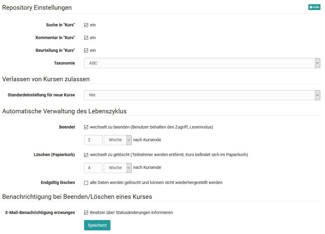This screenshot has height=234, width=325.
Task: Open the Taxonomie ABC dropdown
Action: coord(202,63)
